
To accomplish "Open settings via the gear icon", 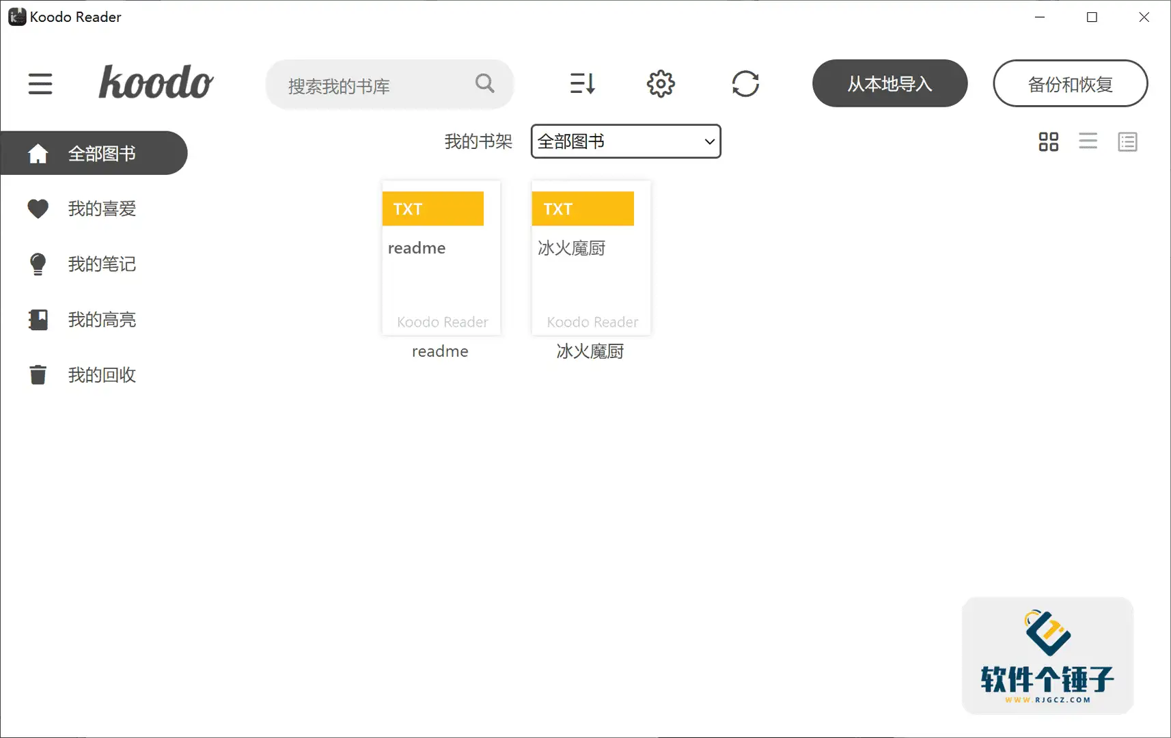I will [x=661, y=84].
